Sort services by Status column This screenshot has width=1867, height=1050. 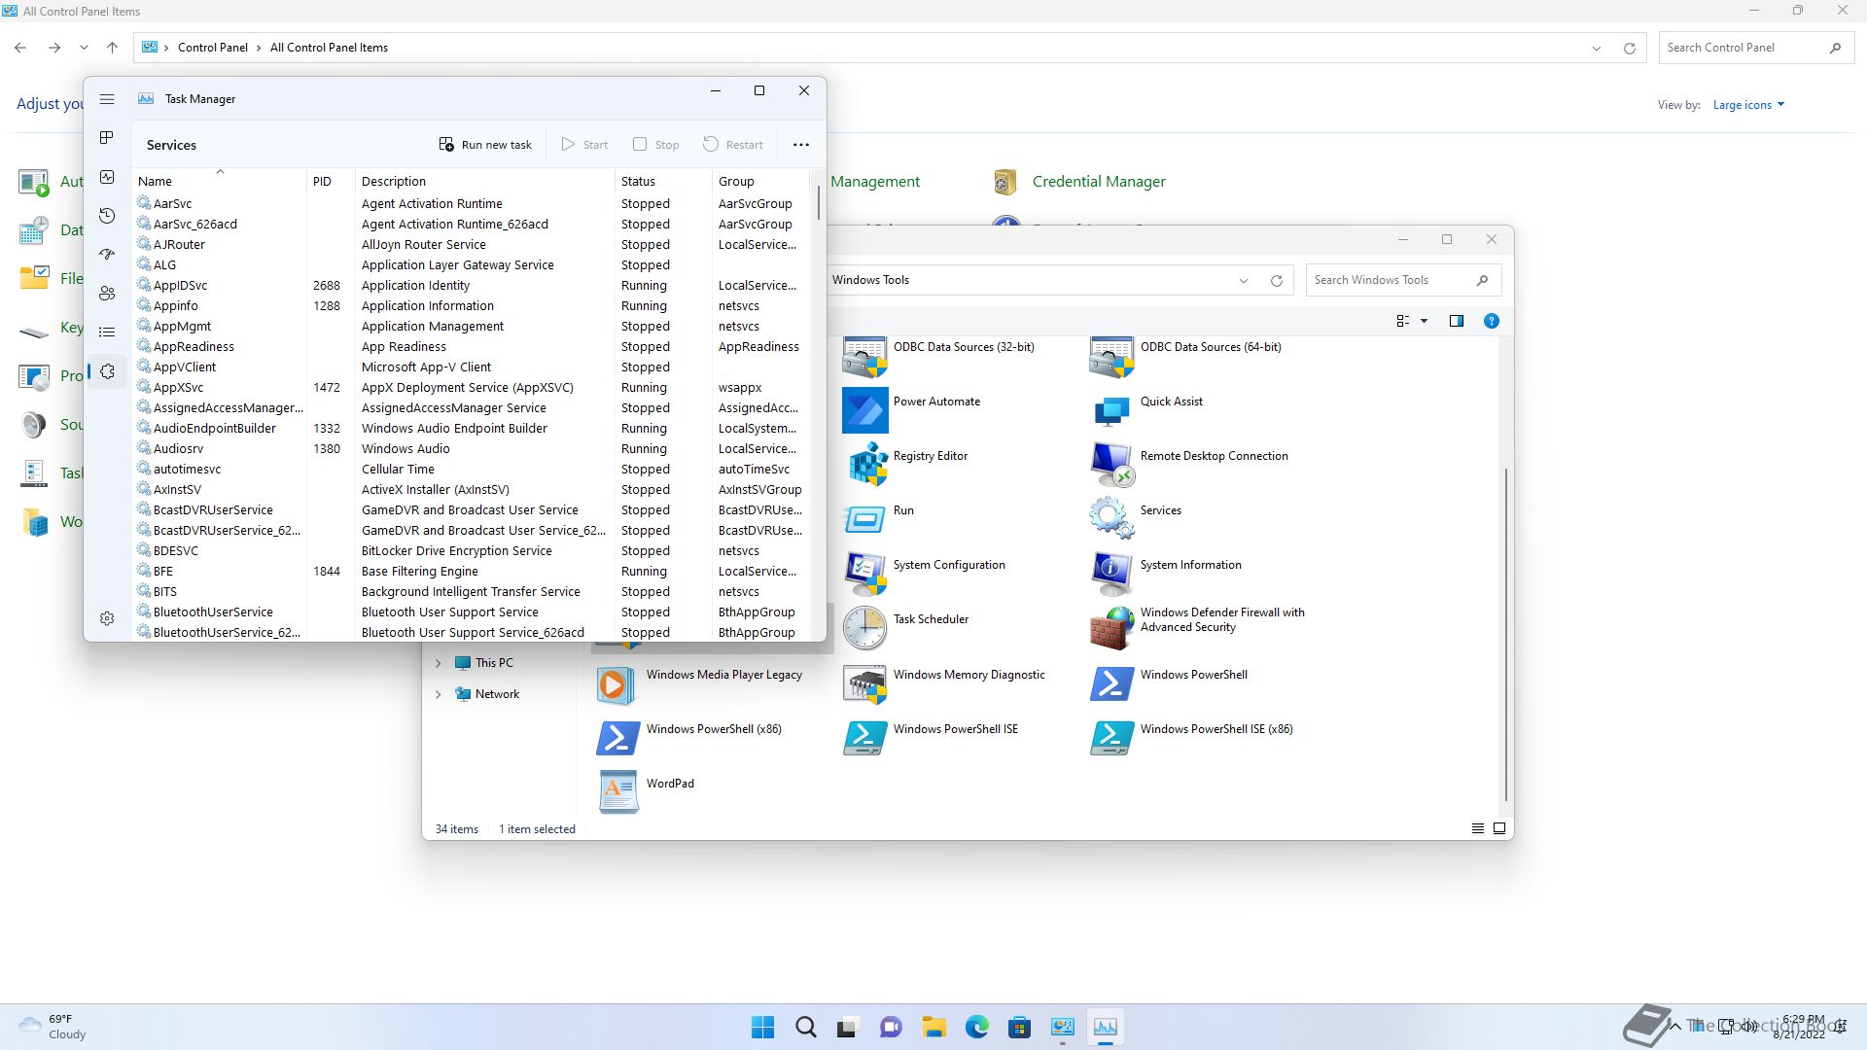(x=663, y=181)
